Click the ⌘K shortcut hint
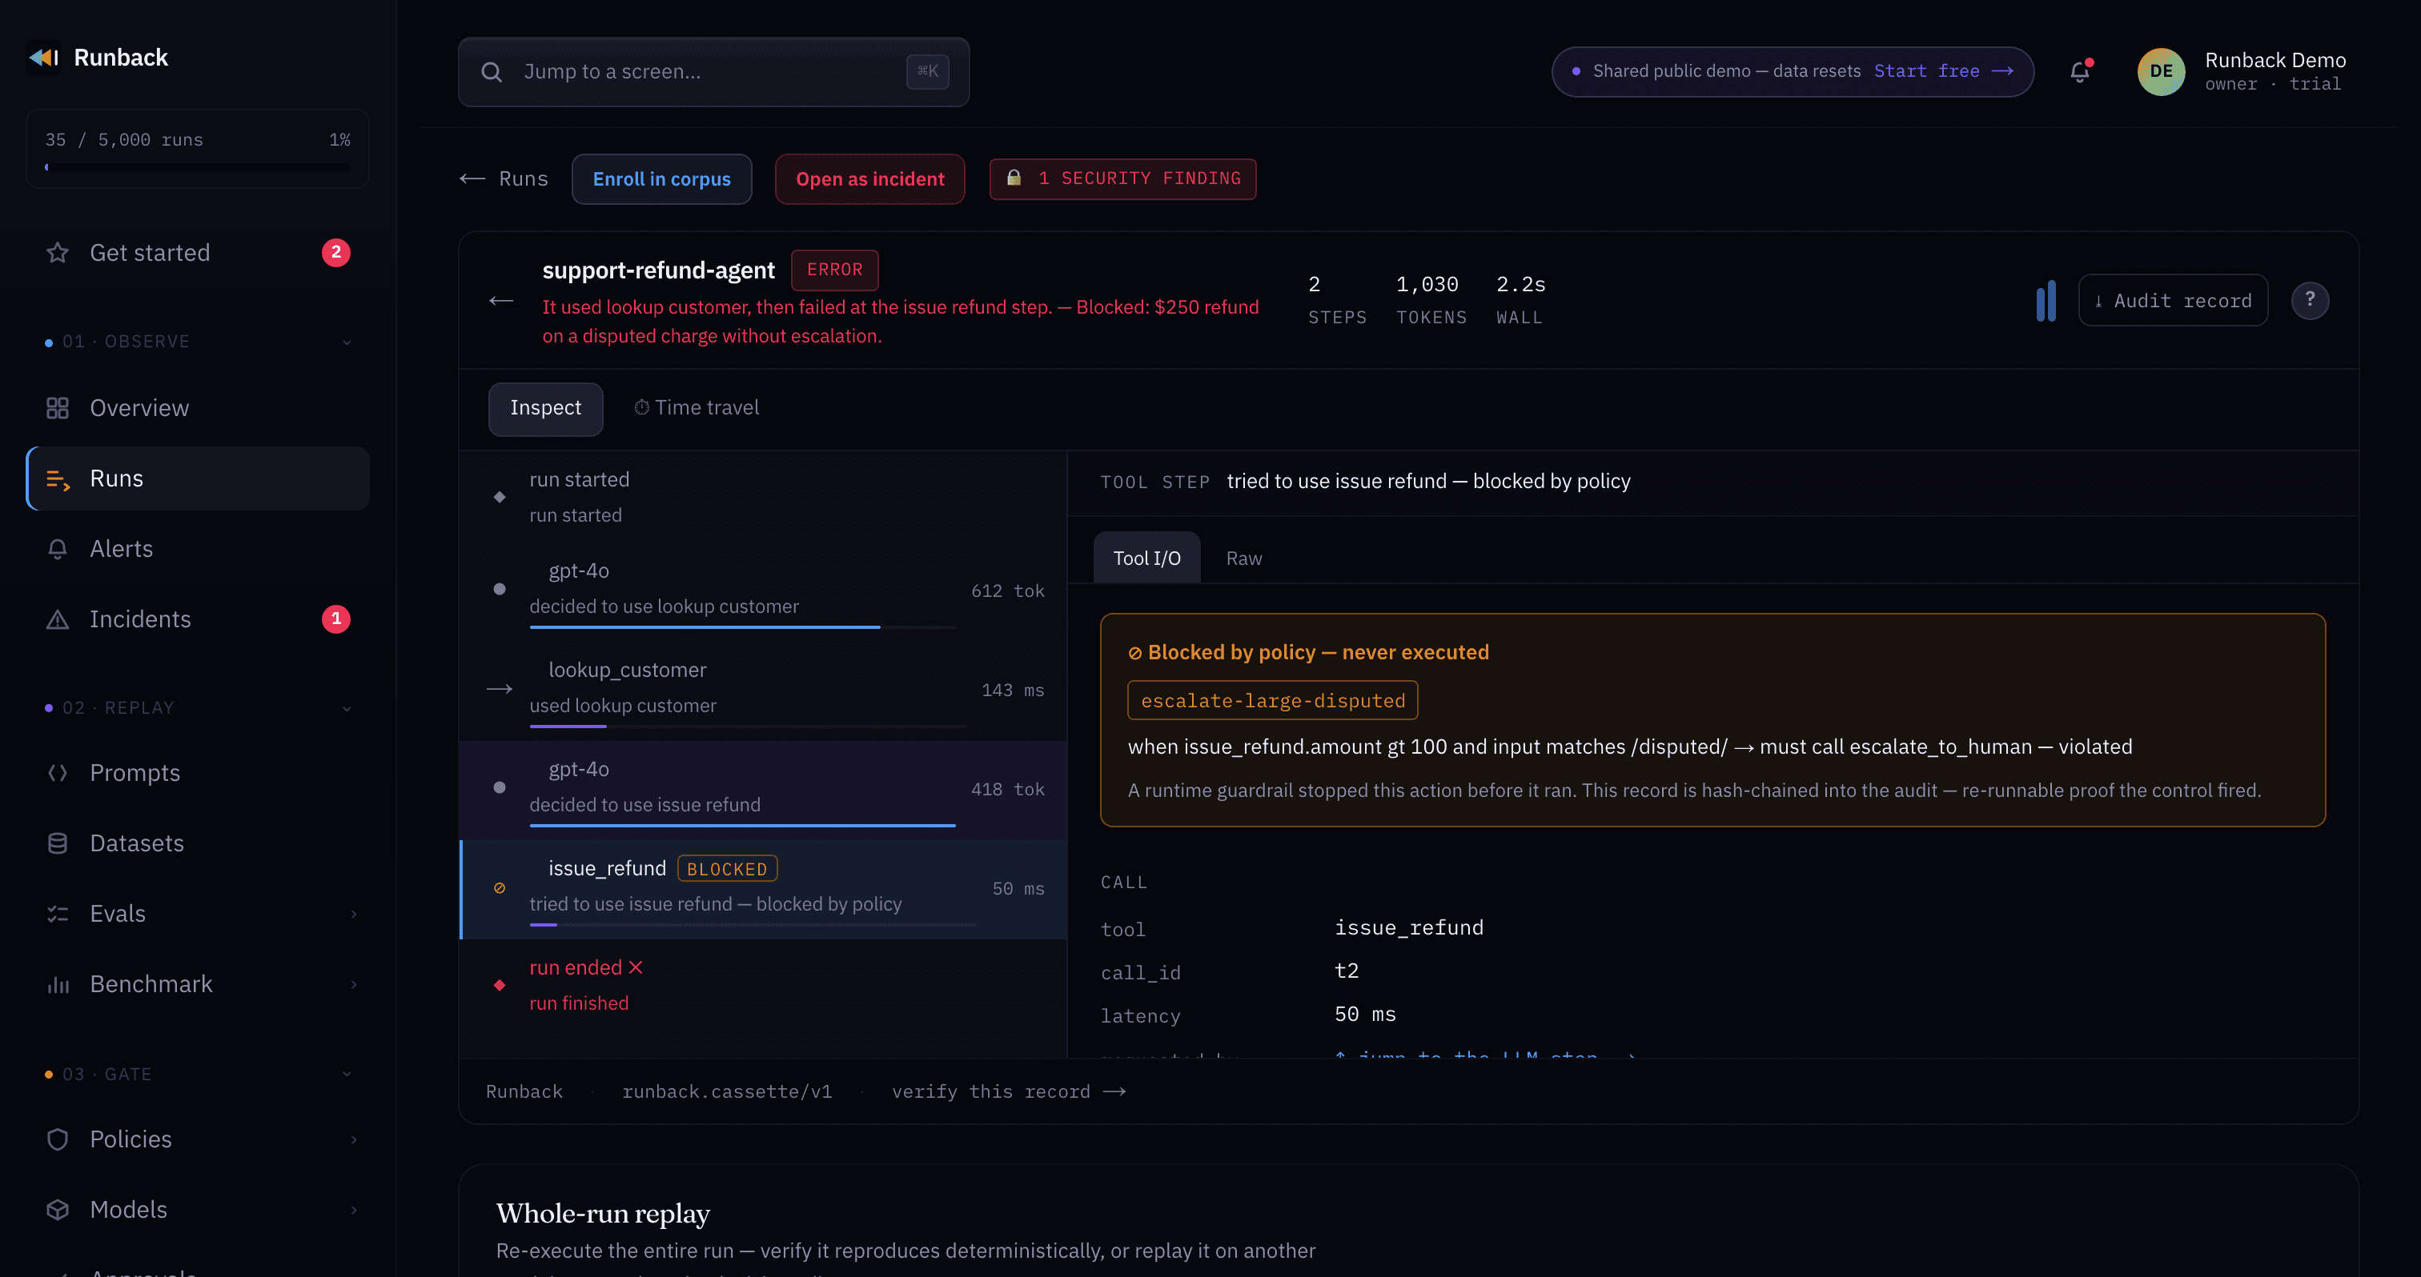This screenshot has width=2421, height=1277. (x=928, y=72)
